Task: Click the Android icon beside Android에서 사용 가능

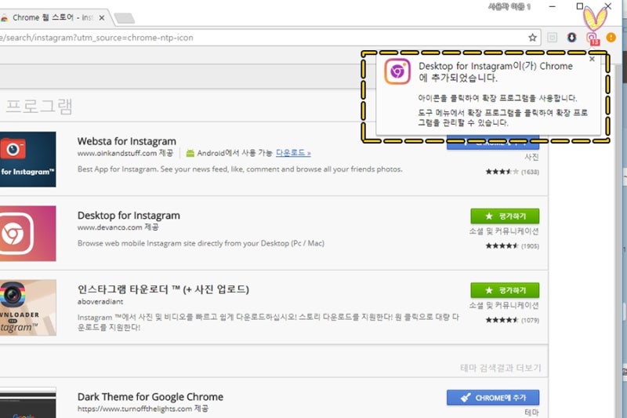Action: click(190, 153)
